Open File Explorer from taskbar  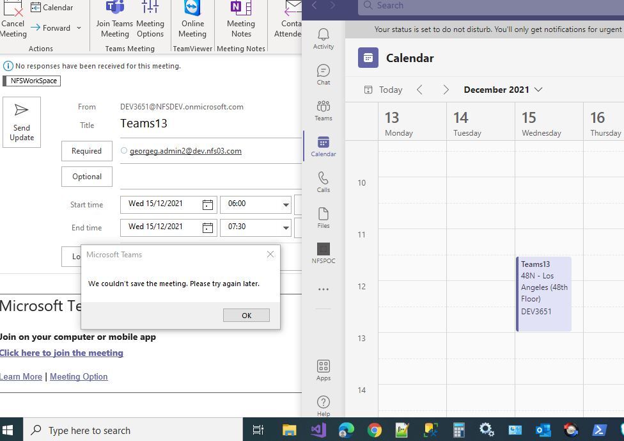pyautogui.click(x=290, y=430)
